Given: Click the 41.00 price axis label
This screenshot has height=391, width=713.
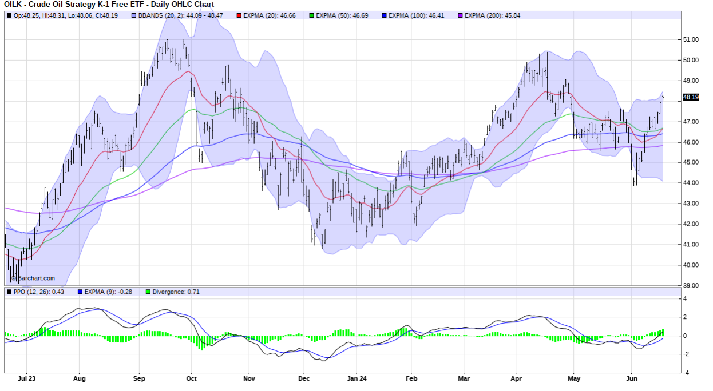Looking at the screenshot, I should (x=692, y=245).
